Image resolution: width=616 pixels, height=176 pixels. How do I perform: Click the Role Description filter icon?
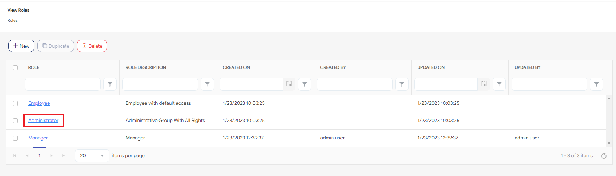(x=207, y=84)
